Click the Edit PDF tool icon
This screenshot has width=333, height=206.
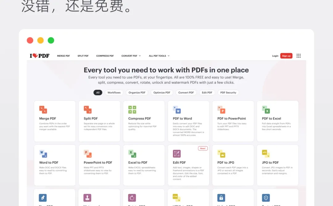177,154
